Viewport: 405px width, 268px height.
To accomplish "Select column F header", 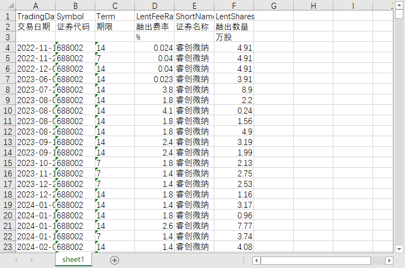I will (x=234, y=6).
